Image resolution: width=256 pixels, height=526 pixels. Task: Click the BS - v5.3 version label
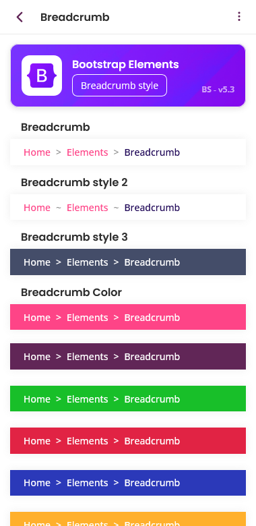(x=218, y=90)
